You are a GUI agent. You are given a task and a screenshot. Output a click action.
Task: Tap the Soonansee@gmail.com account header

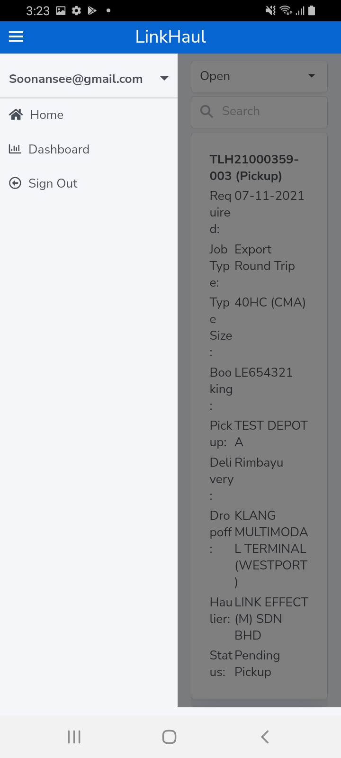[x=76, y=79]
